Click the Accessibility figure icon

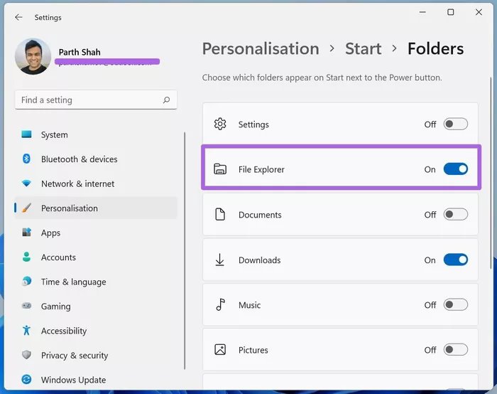click(x=27, y=331)
